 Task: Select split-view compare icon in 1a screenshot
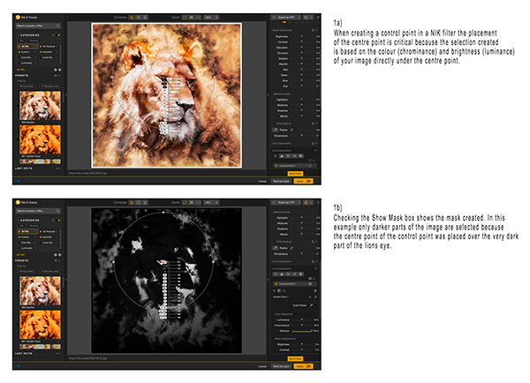[139, 18]
